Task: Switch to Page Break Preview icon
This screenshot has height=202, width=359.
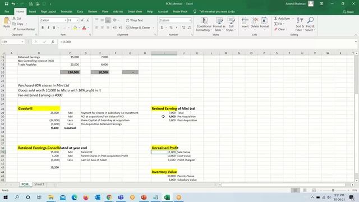Action: 314,190
